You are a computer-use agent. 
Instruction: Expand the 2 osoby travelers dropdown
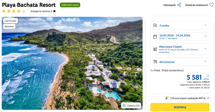point(206,25)
